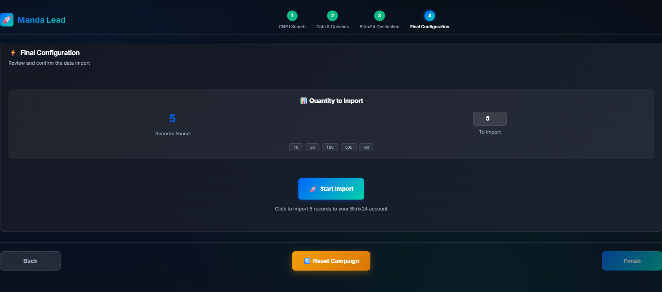Set import quantity to 50

click(x=312, y=147)
